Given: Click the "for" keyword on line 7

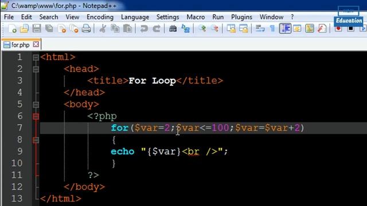Looking at the screenshot, I should [120, 128].
